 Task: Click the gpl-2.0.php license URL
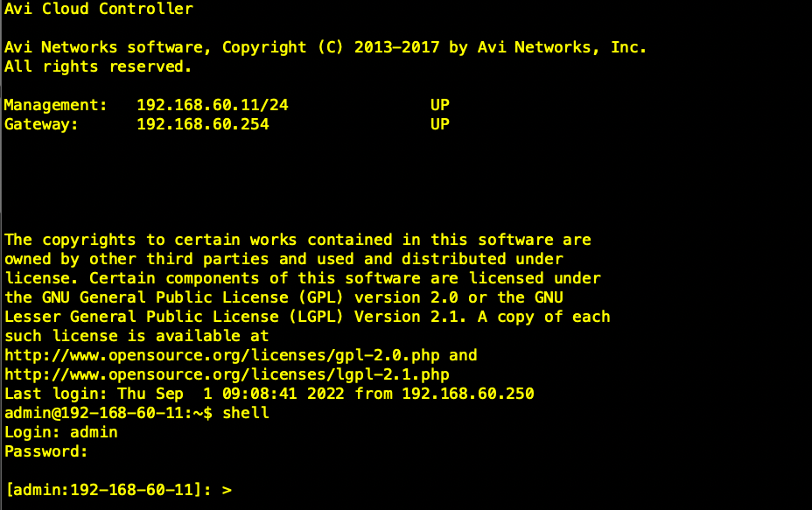click(222, 356)
